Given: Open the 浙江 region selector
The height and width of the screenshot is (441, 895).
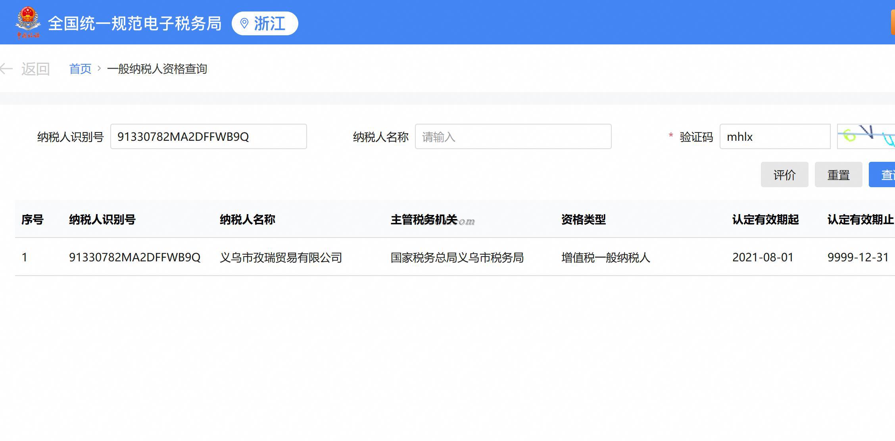Looking at the screenshot, I should [x=265, y=23].
